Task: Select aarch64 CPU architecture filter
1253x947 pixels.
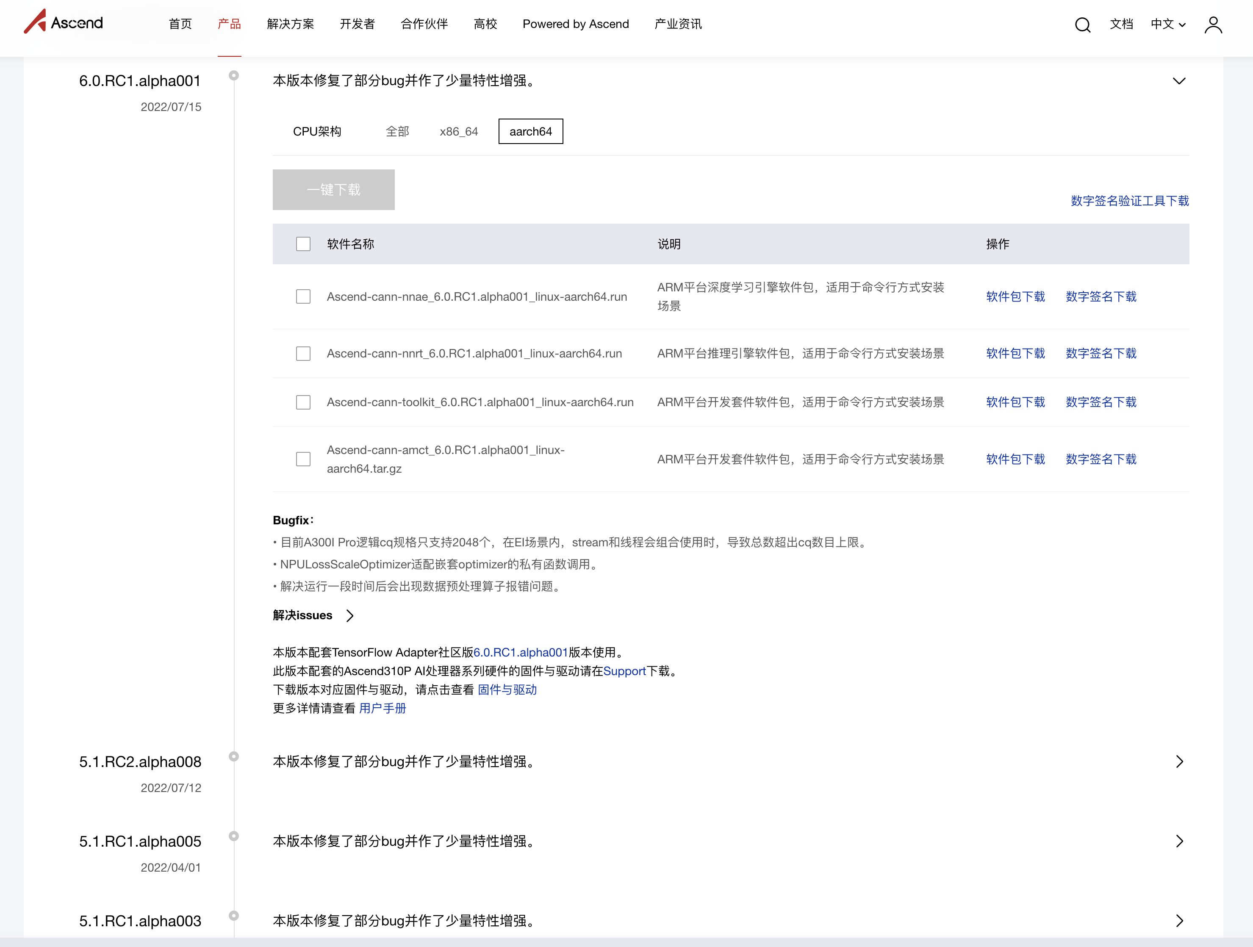Action: pos(531,131)
